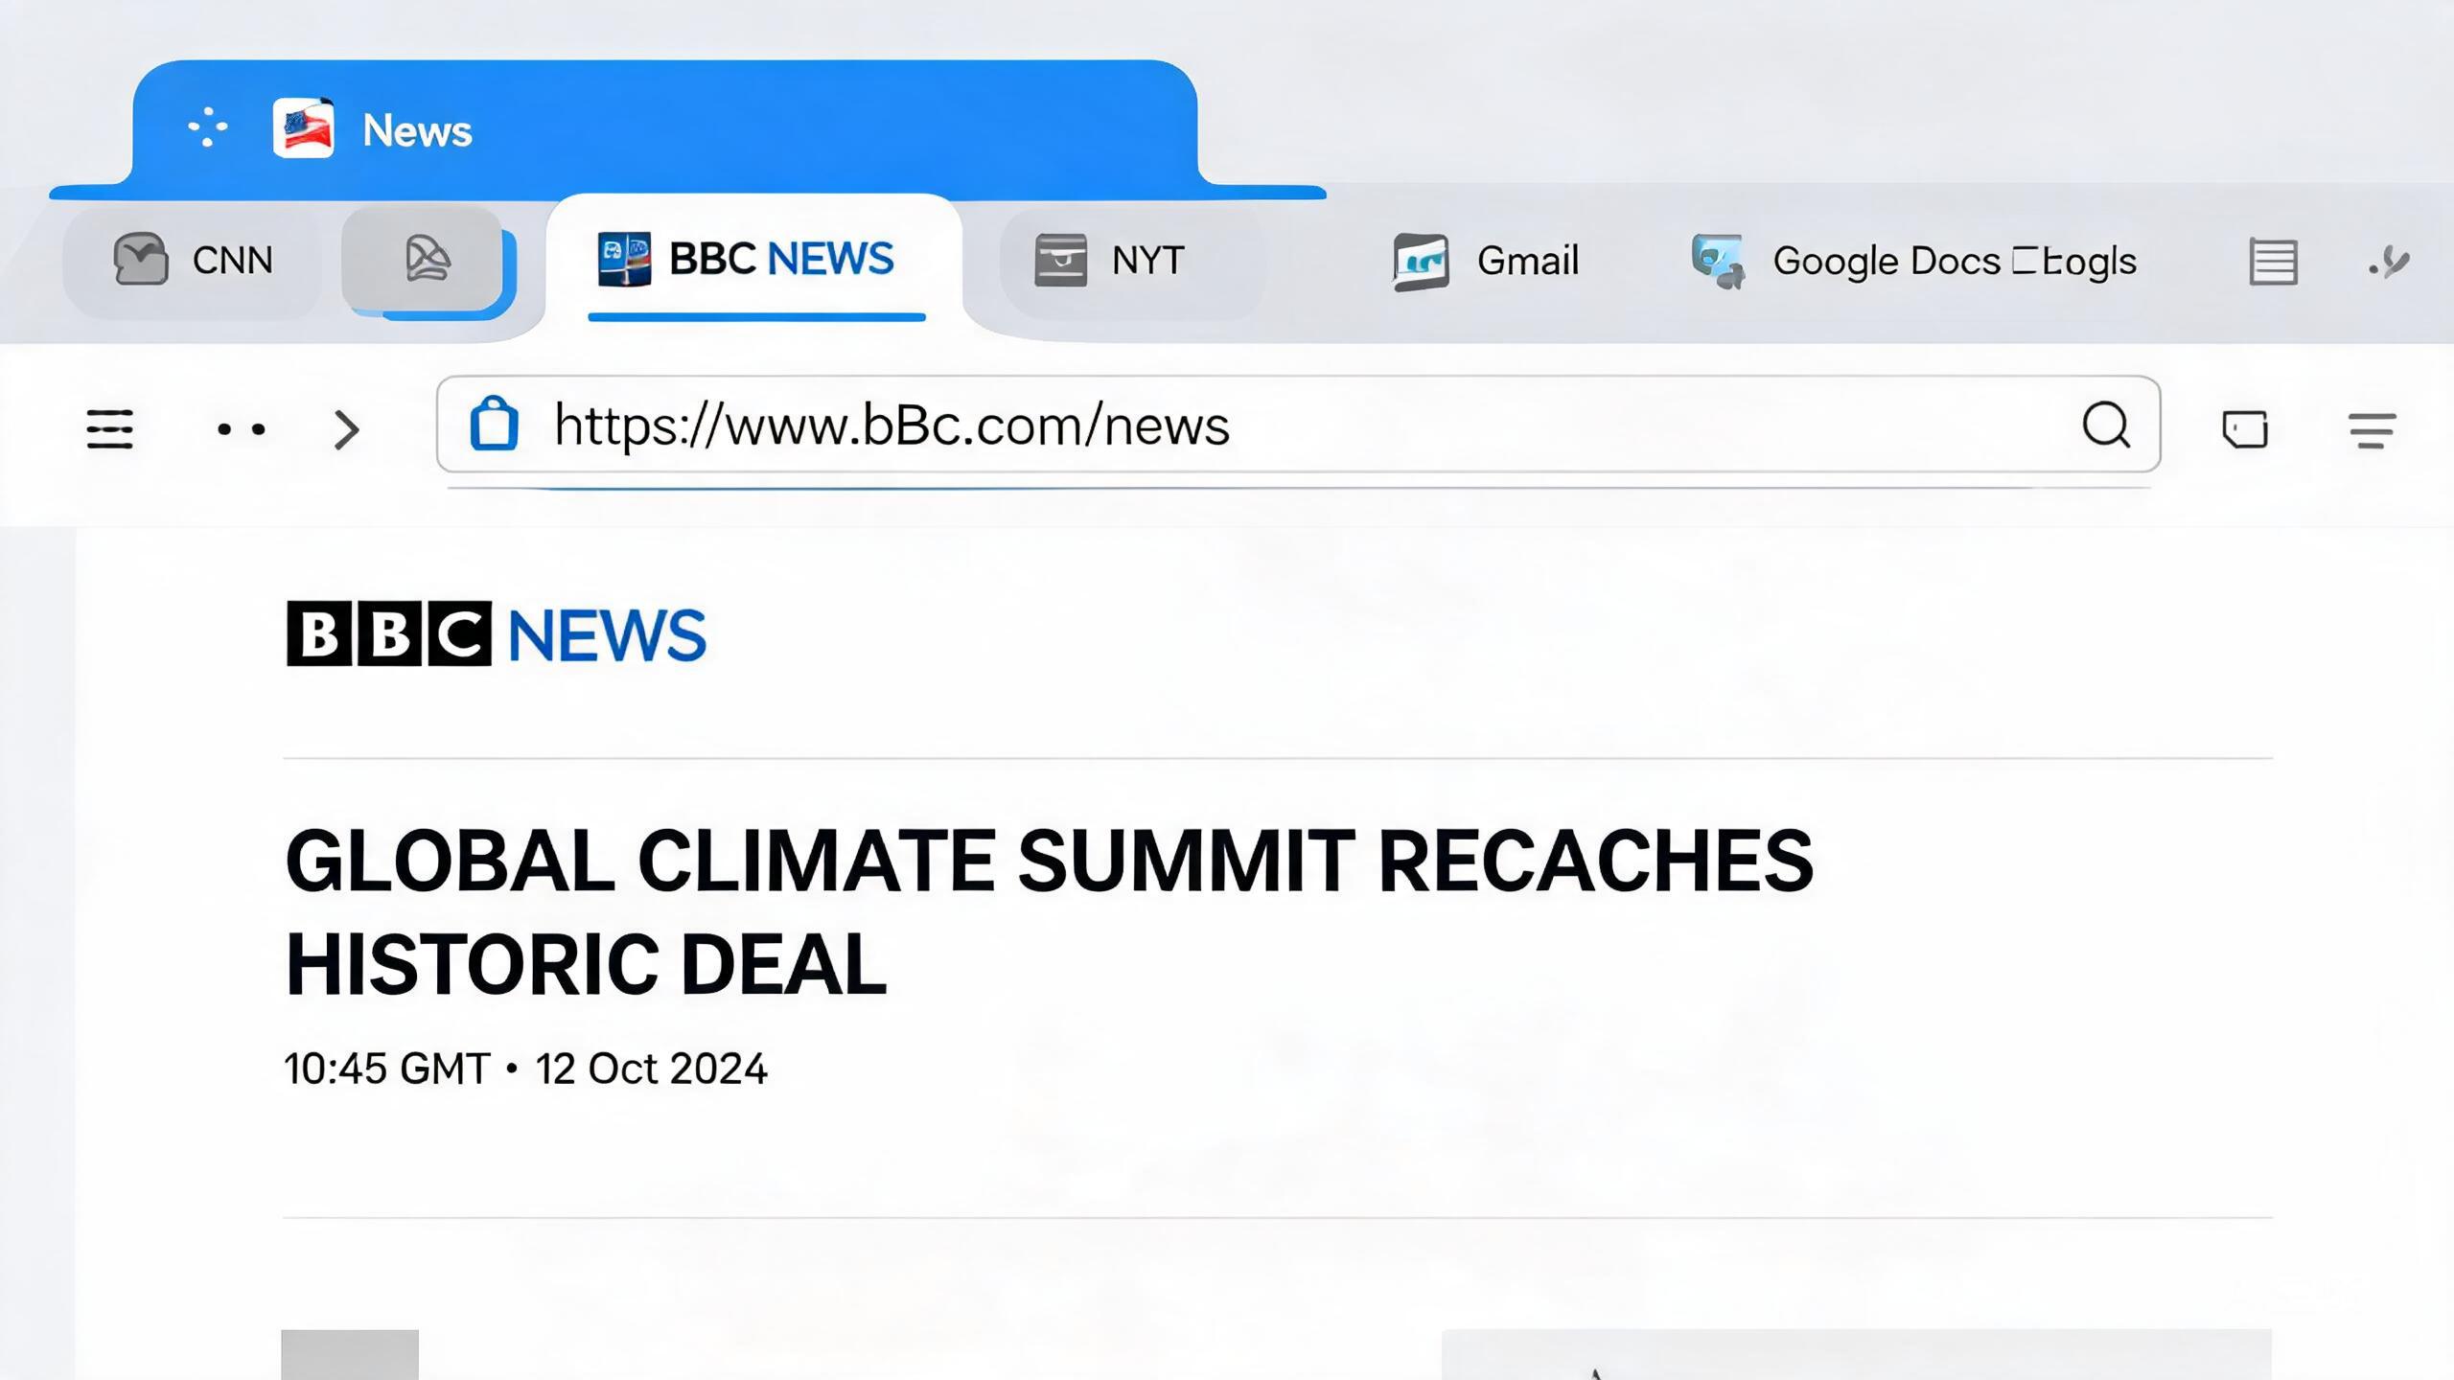
Task: Click the two-dot icon in toolbar
Action: 242,429
